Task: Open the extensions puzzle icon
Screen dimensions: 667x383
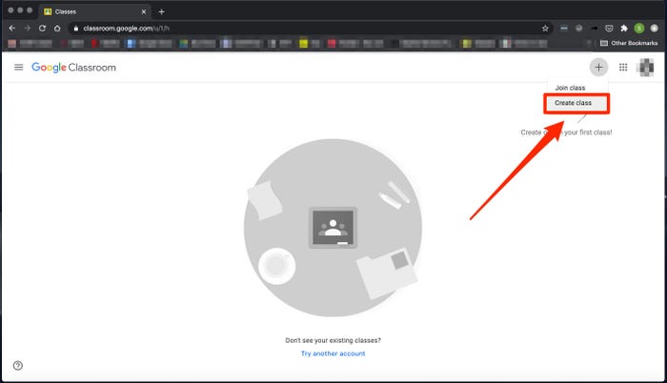Action: 624,28
